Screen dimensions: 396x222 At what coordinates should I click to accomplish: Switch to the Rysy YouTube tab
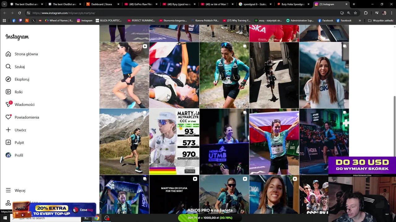point(179,4)
